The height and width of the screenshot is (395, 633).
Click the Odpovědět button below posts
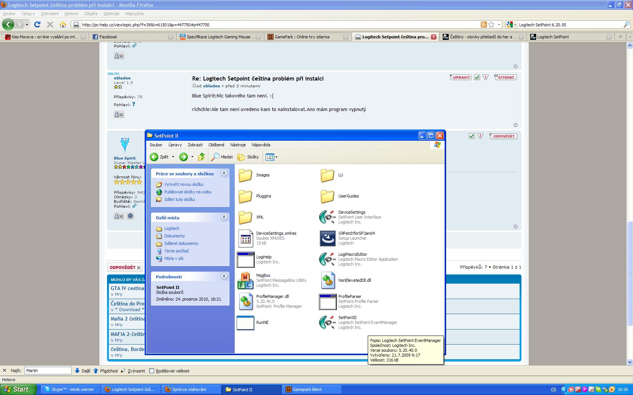click(x=125, y=267)
